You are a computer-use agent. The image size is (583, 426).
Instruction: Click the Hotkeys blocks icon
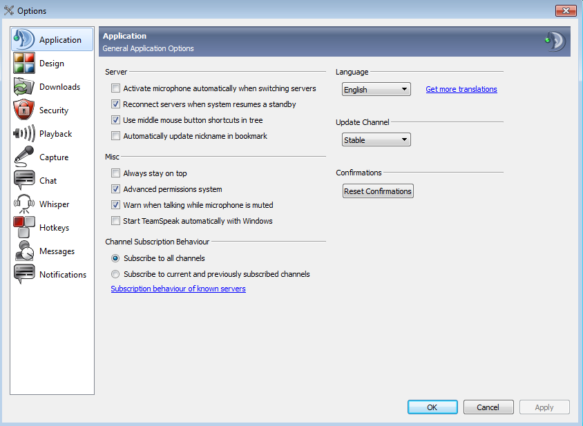23,227
